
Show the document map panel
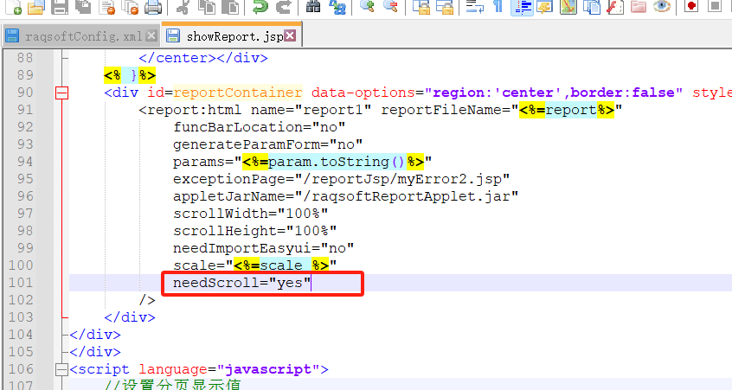click(568, 7)
